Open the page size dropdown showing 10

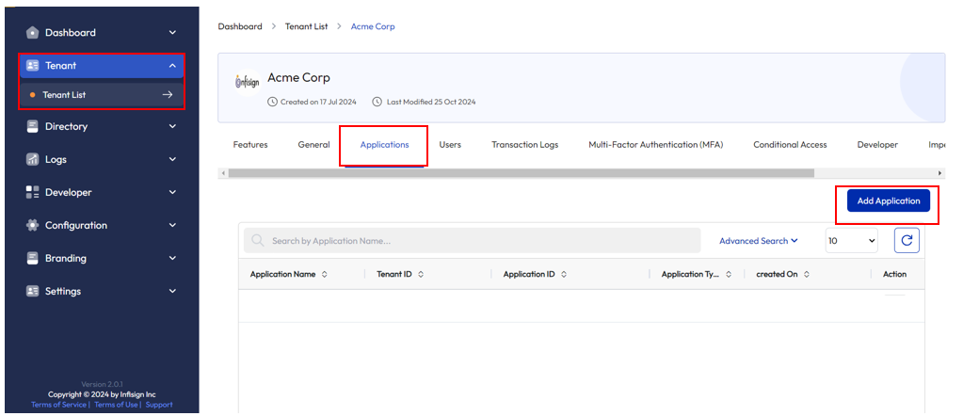coord(851,241)
